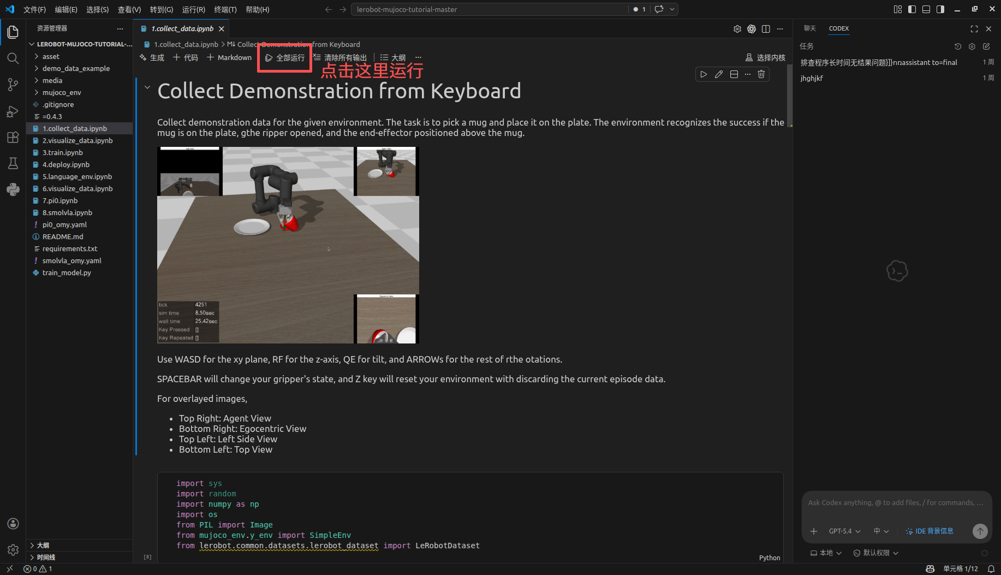1001x575 pixels.
Task: Run the markdown cell with play icon
Action: coord(704,74)
